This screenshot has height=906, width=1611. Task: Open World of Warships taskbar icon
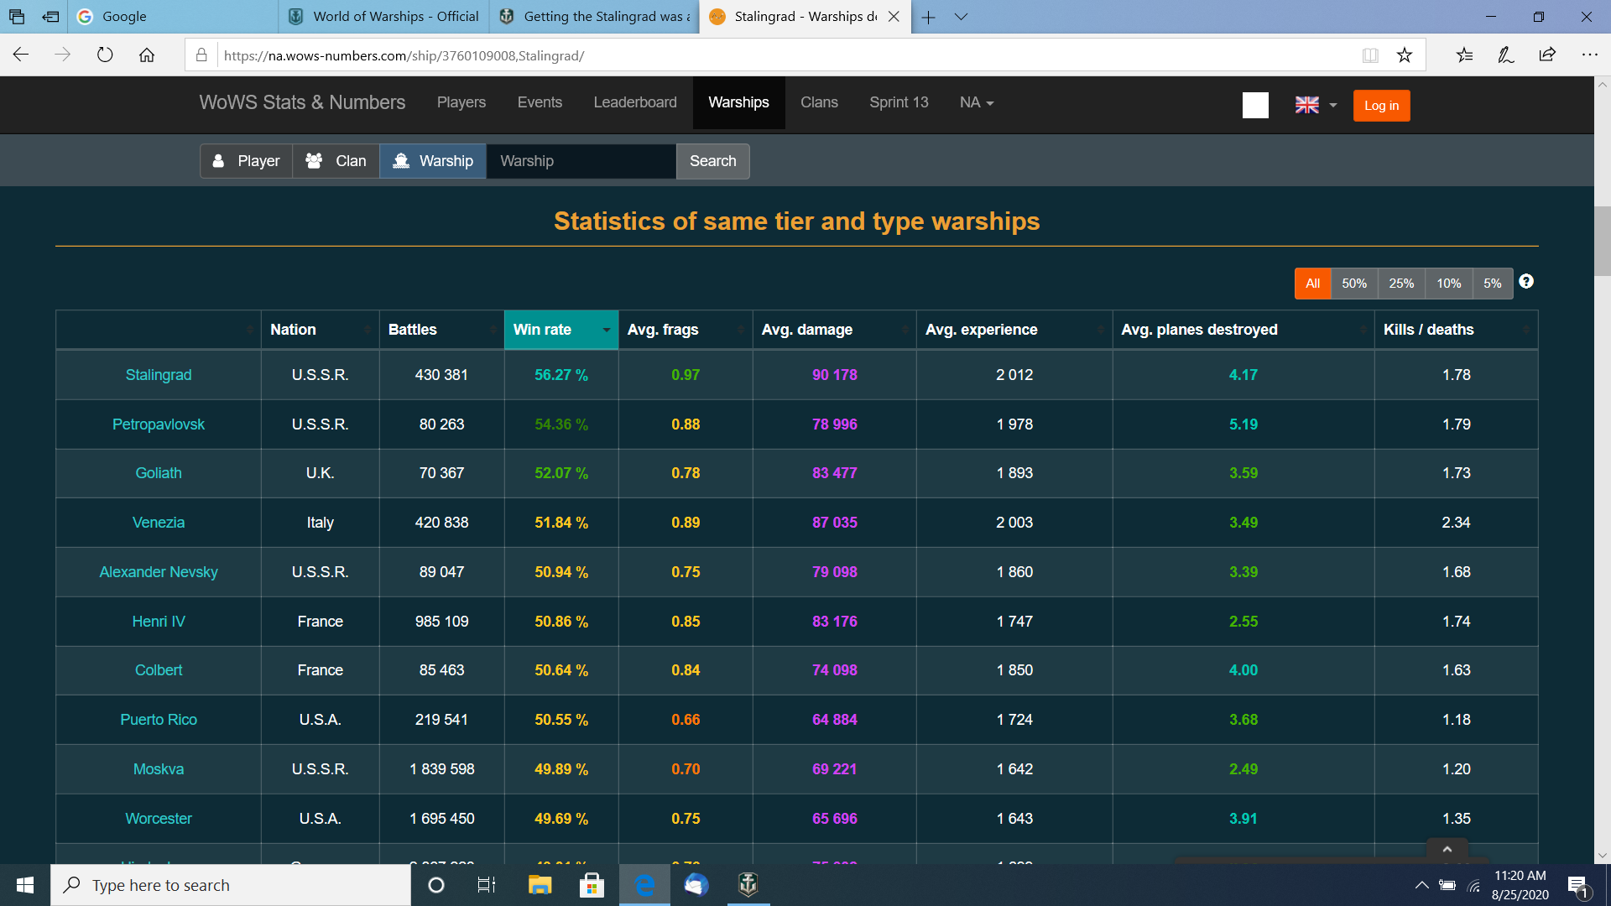point(748,884)
